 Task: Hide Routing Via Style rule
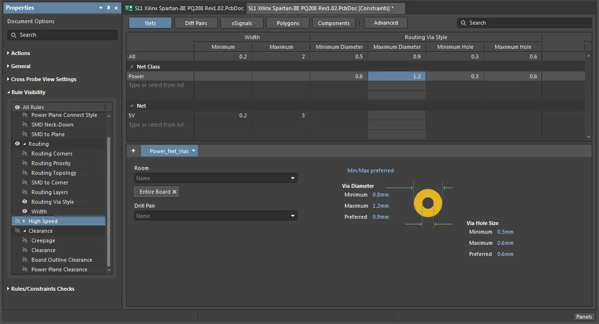click(25, 202)
